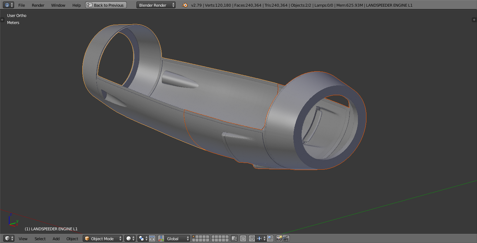Expand the tool shelf plus tab
Screen dimensions: 477x243
pos(2,20)
